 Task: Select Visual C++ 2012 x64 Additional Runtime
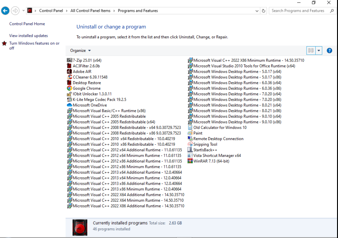click(x=127, y=150)
